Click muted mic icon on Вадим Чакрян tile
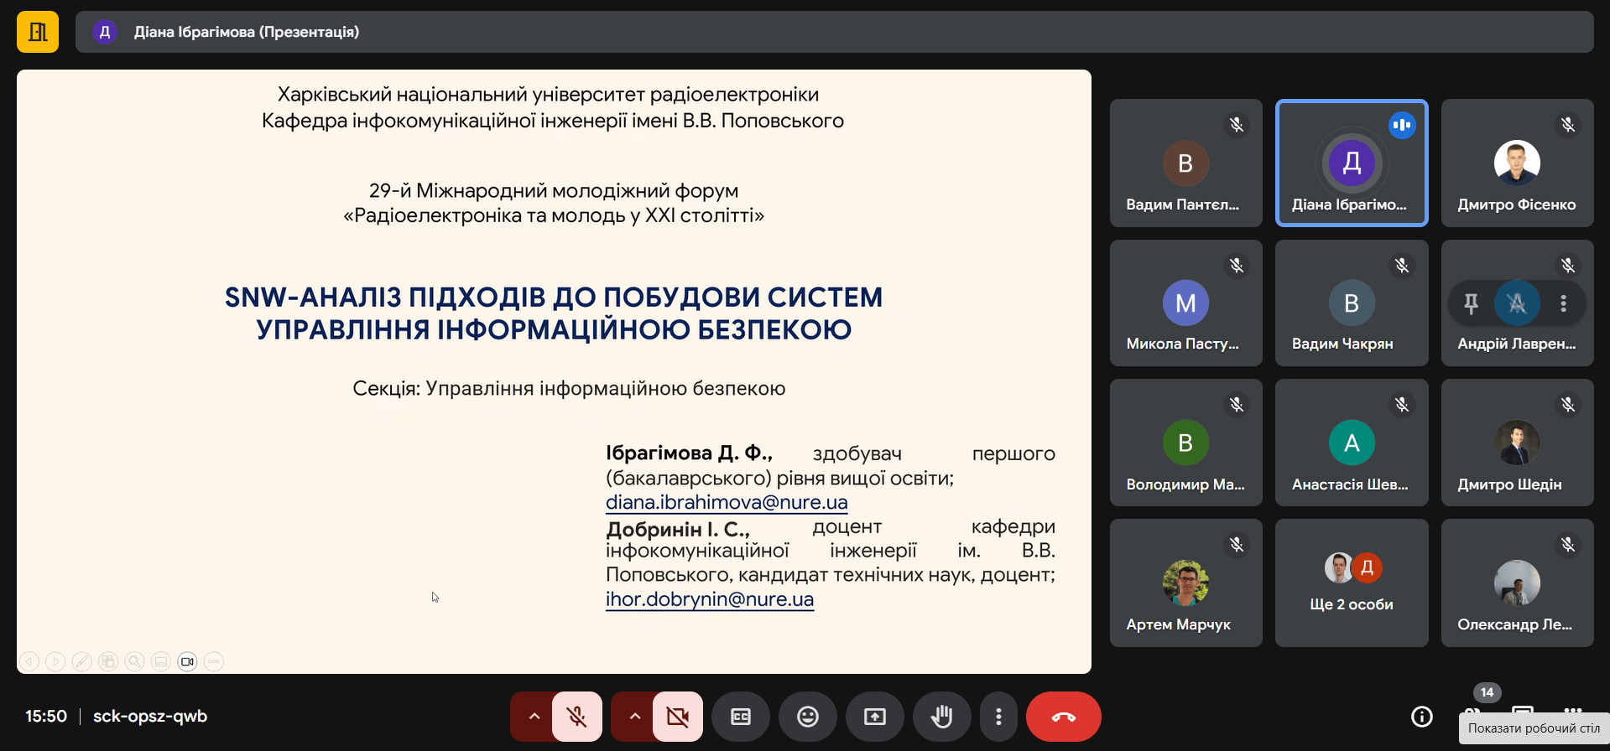The image size is (1610, 751). 1402,266
